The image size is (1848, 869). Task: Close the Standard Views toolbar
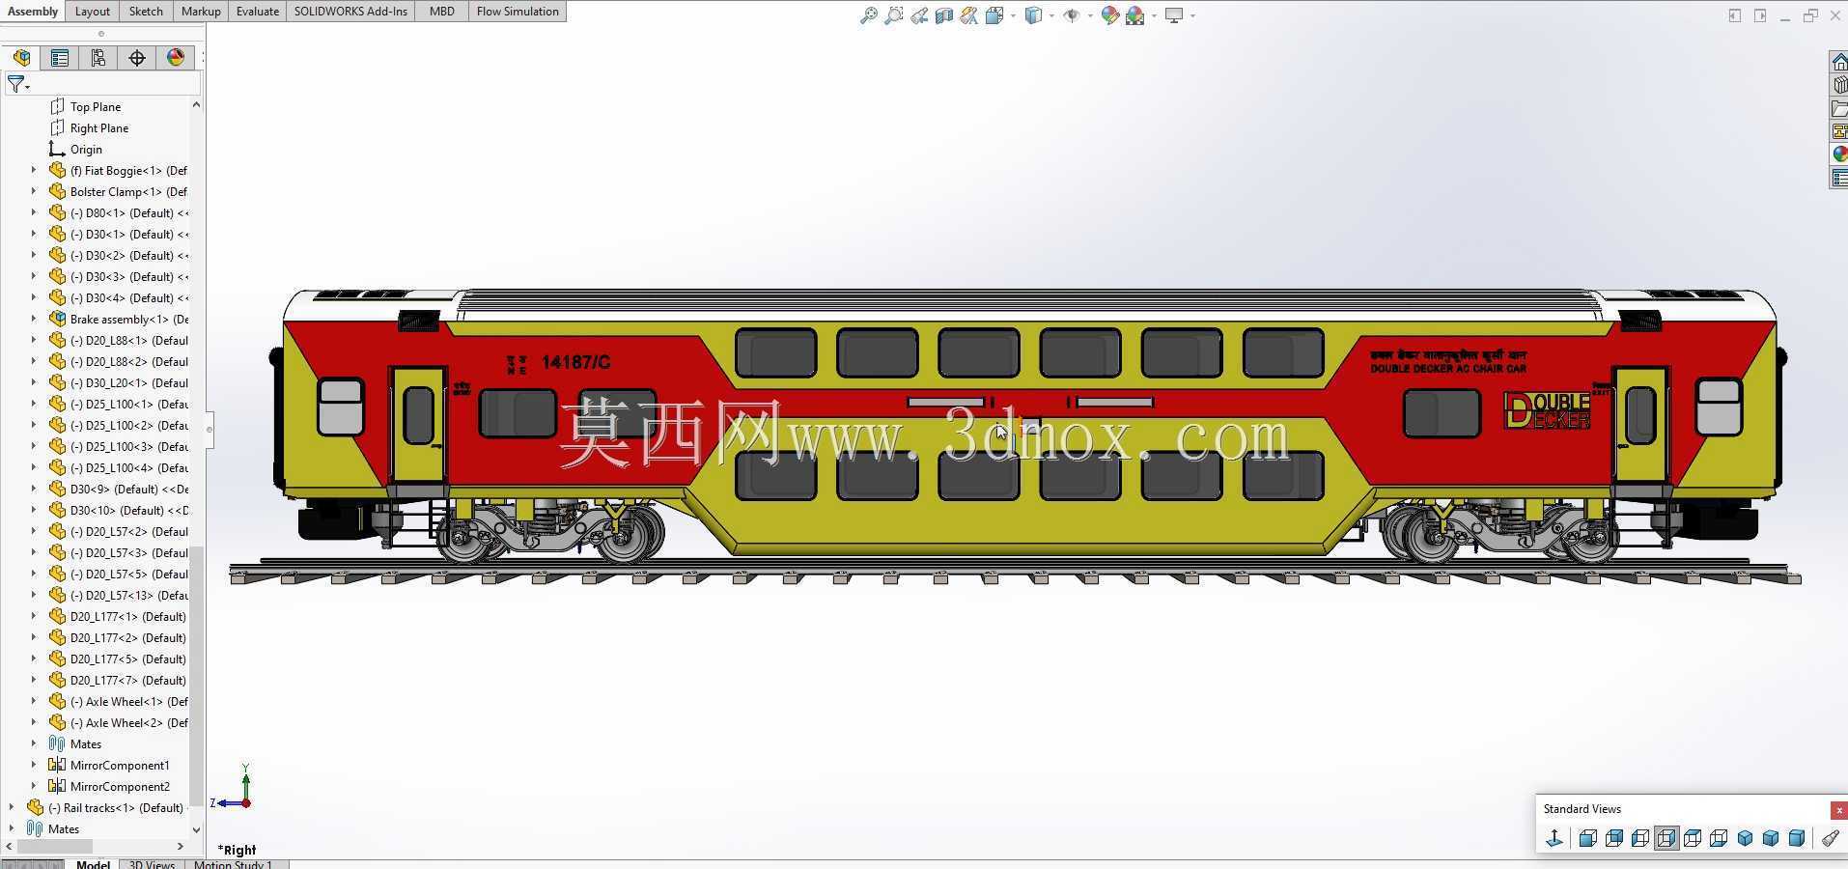(1838, 810)
